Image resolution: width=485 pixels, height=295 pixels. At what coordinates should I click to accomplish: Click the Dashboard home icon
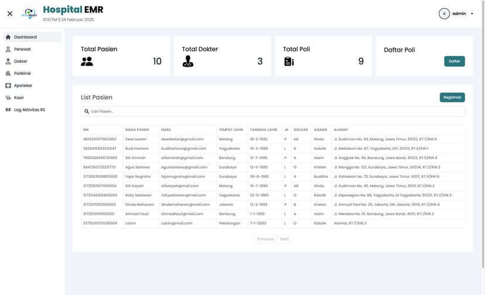click(8, 37)
